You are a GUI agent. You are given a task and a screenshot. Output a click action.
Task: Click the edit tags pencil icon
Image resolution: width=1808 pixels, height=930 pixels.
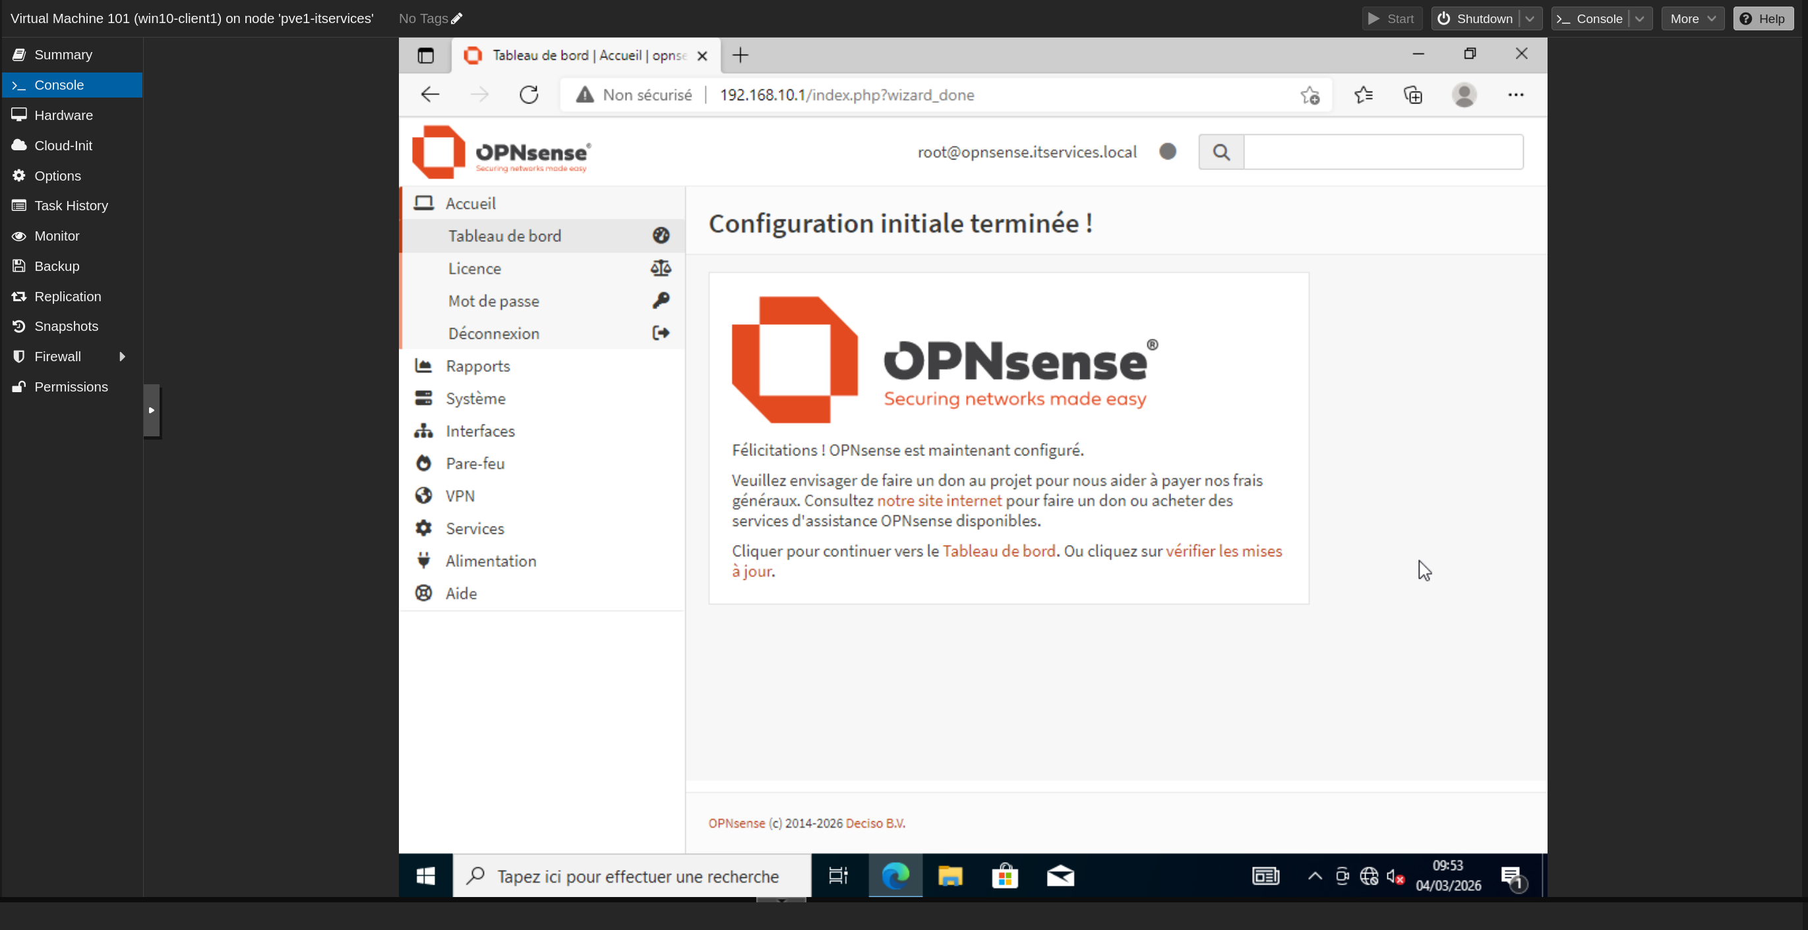tap(457, 19)
